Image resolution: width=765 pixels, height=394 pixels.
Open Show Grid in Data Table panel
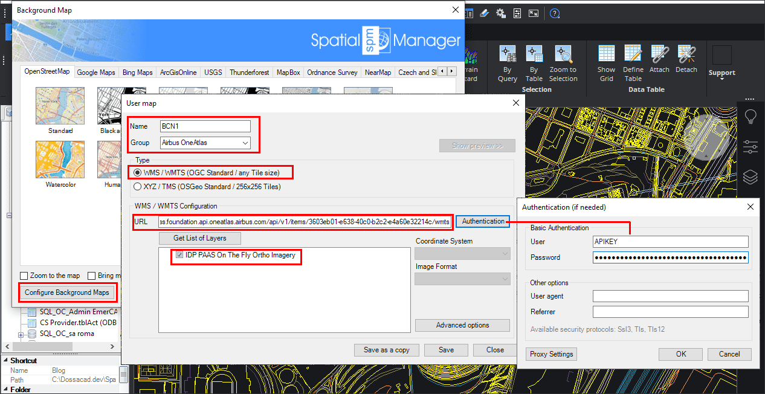pyautogui.click(x=606, y=63)
